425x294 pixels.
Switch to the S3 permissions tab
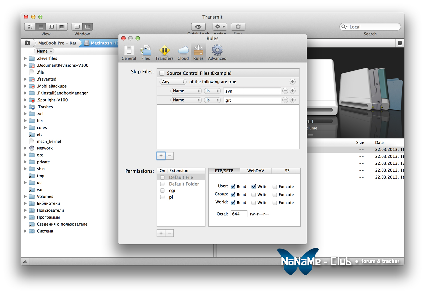(287, 171)
